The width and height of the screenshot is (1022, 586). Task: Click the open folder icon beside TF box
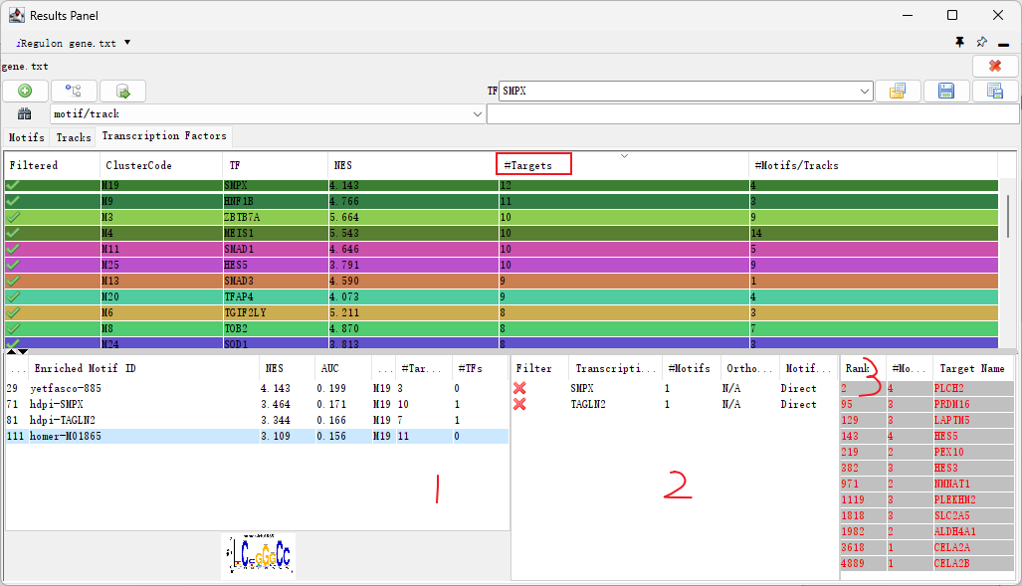coord(898,91)
